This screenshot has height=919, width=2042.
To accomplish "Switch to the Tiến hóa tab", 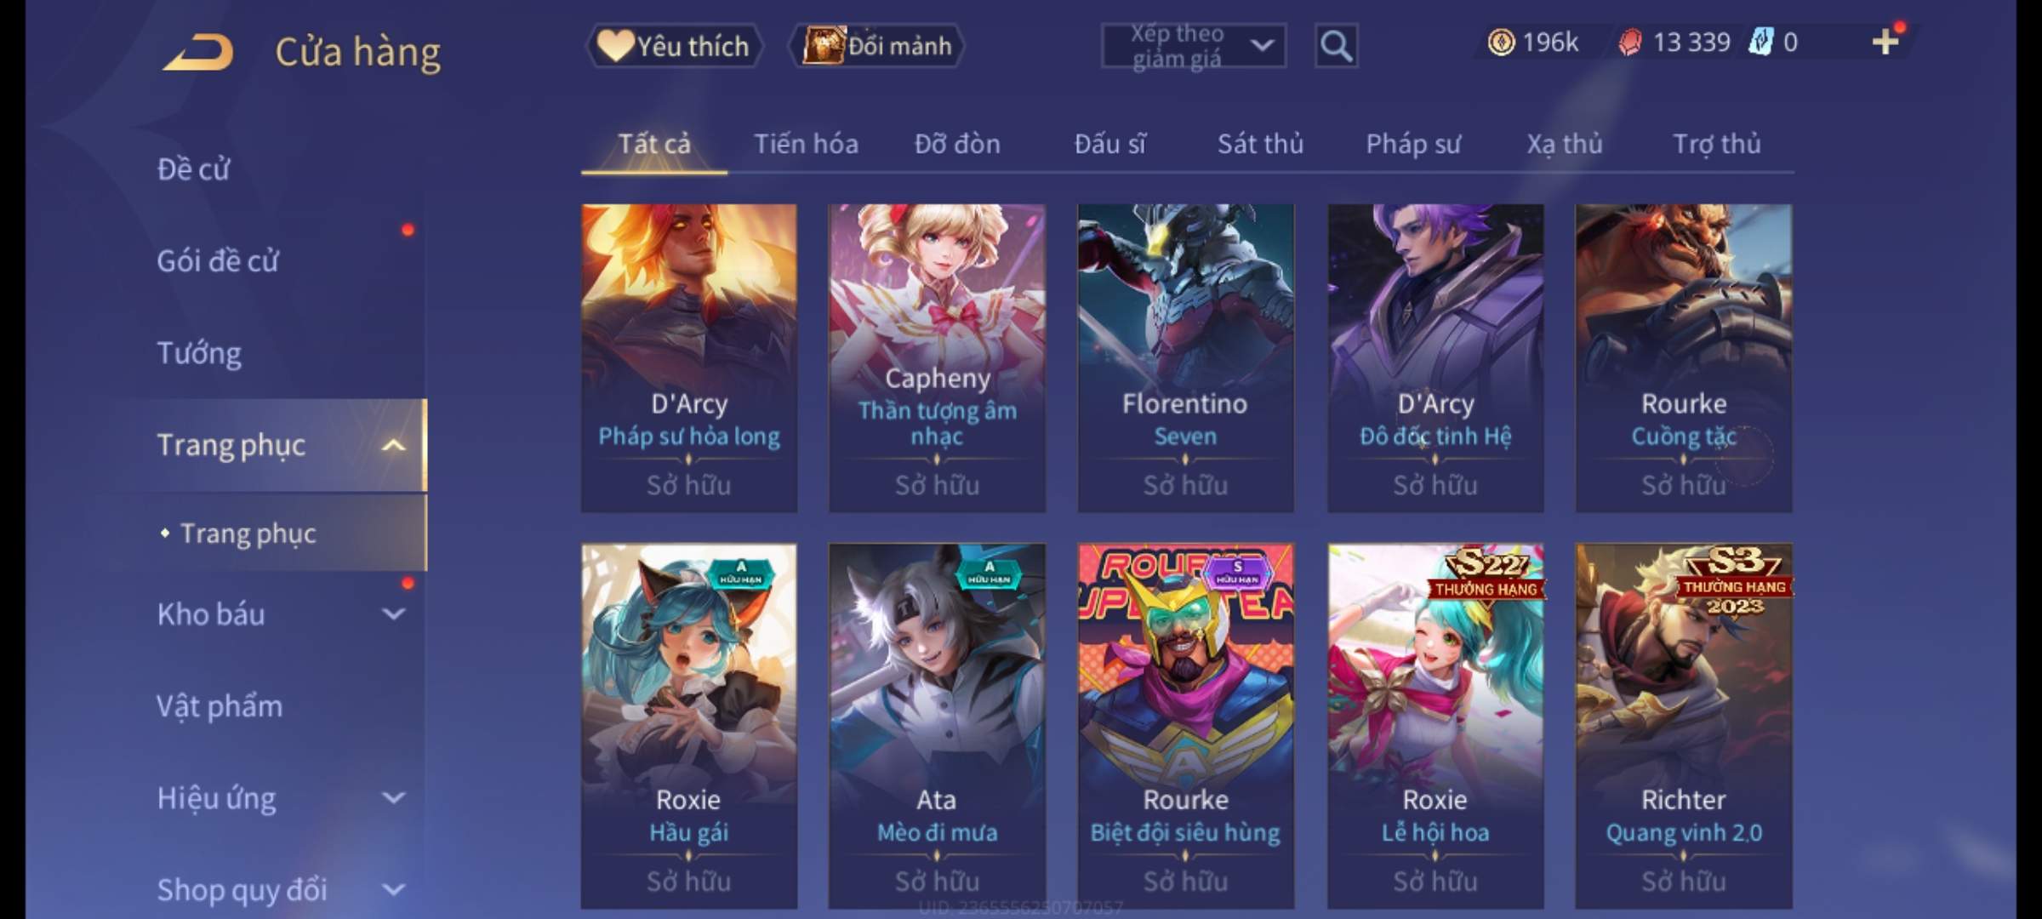I will pyautogui.click(x=806, y=144).
